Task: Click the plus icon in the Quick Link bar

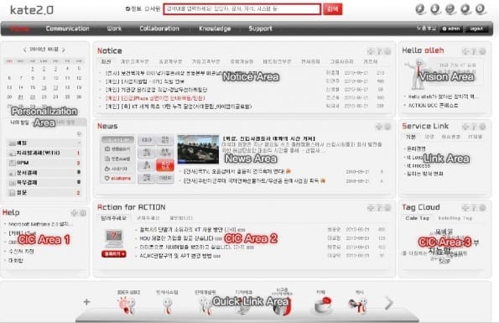Action: point(86,302)
